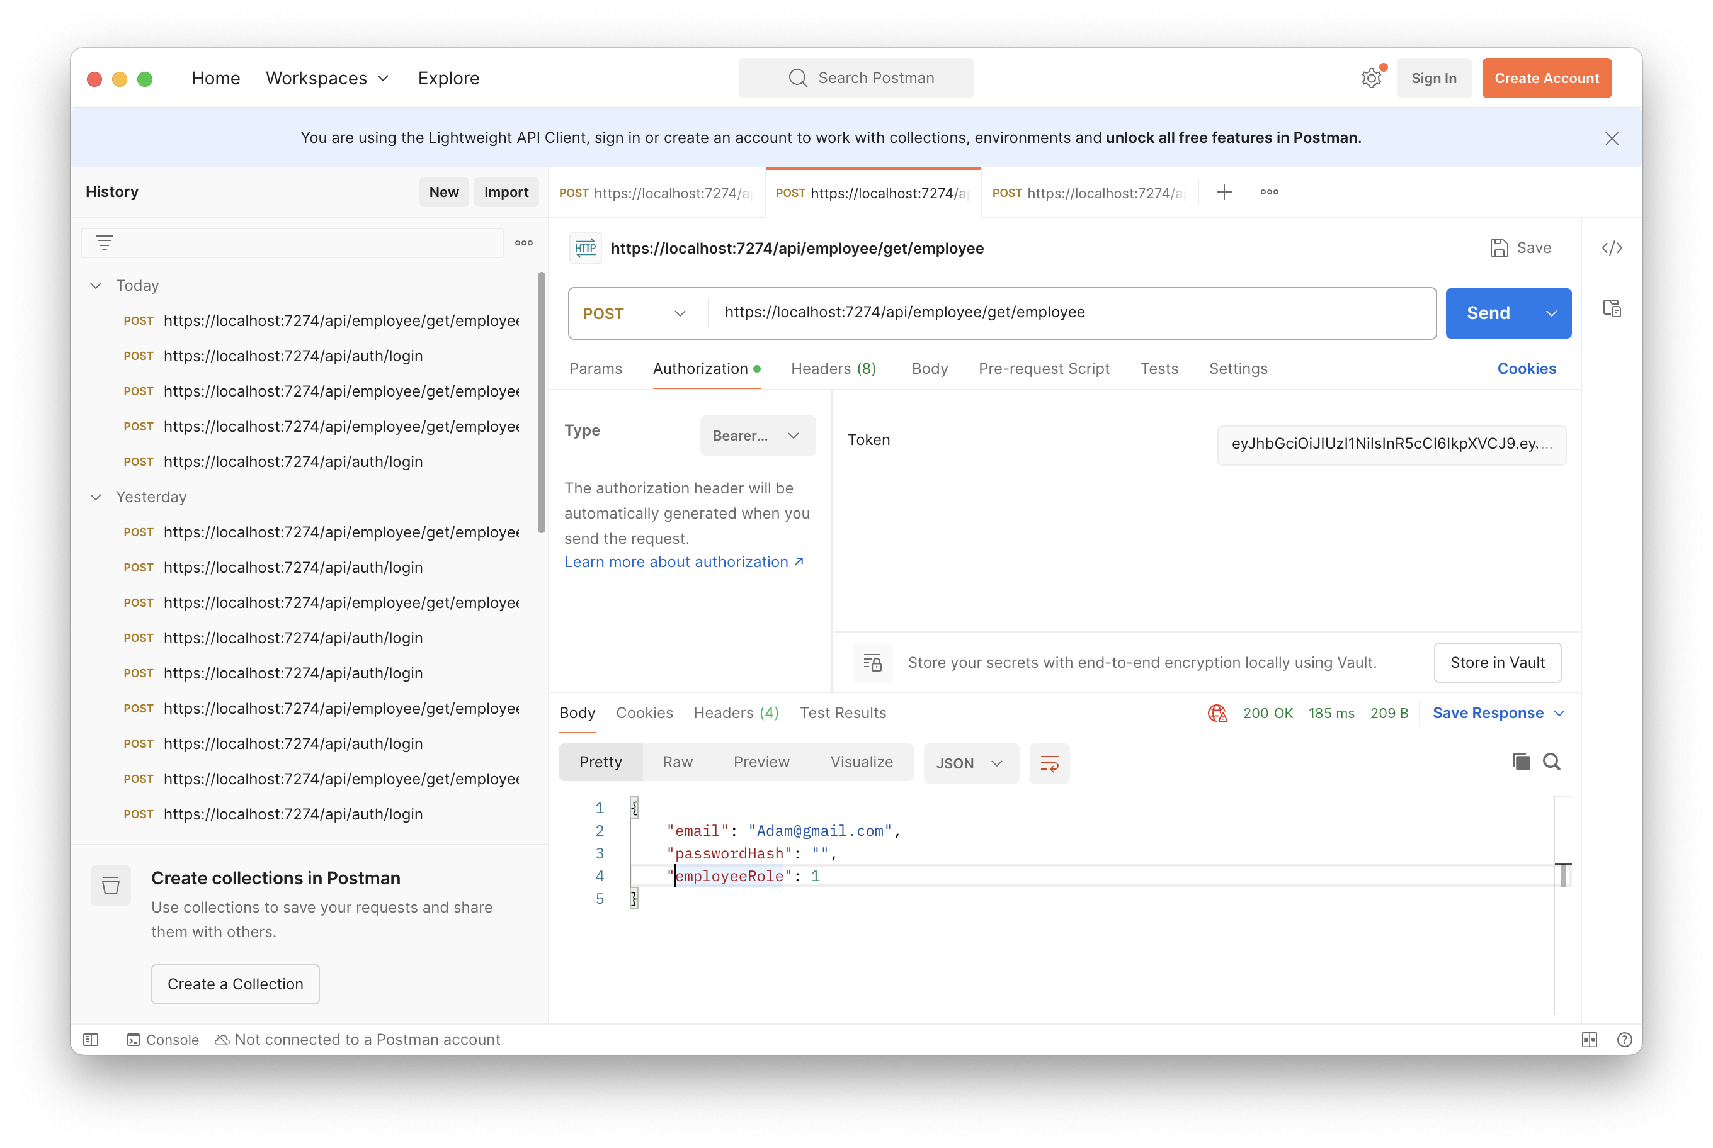Click the settings gear icon

pyautogui.click(x=1371, y=78)
